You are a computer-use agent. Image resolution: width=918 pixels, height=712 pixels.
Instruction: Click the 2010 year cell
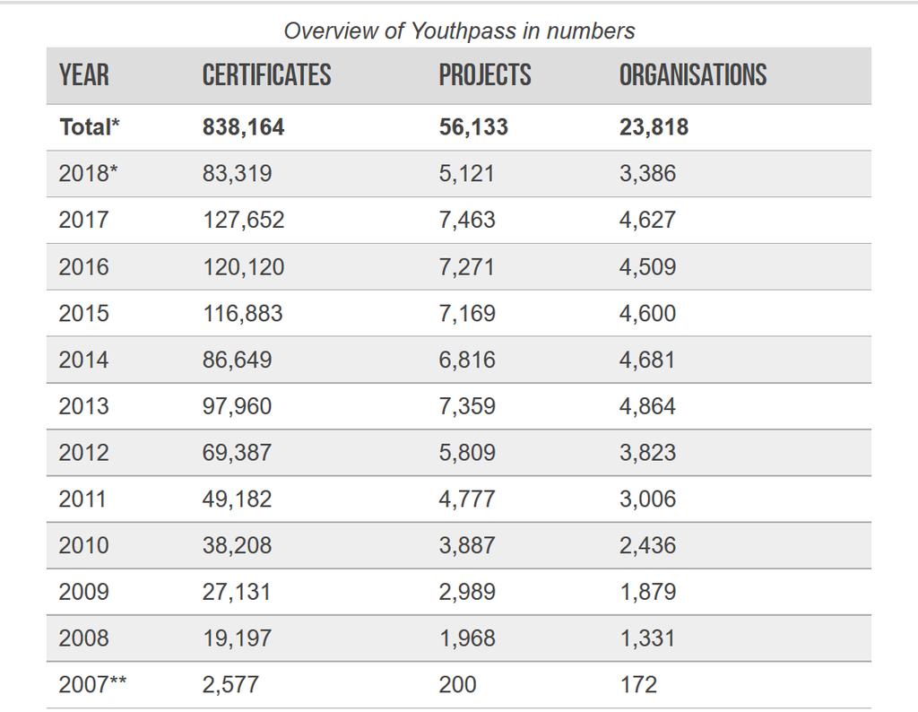pyautogui.click(x=83, y=545)
